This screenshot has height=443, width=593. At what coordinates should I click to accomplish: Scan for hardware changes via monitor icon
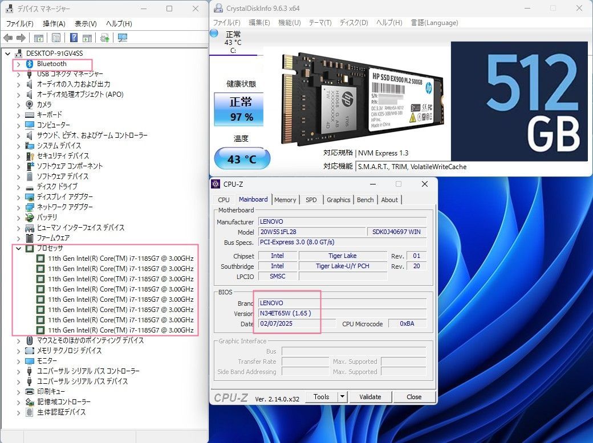123,38
